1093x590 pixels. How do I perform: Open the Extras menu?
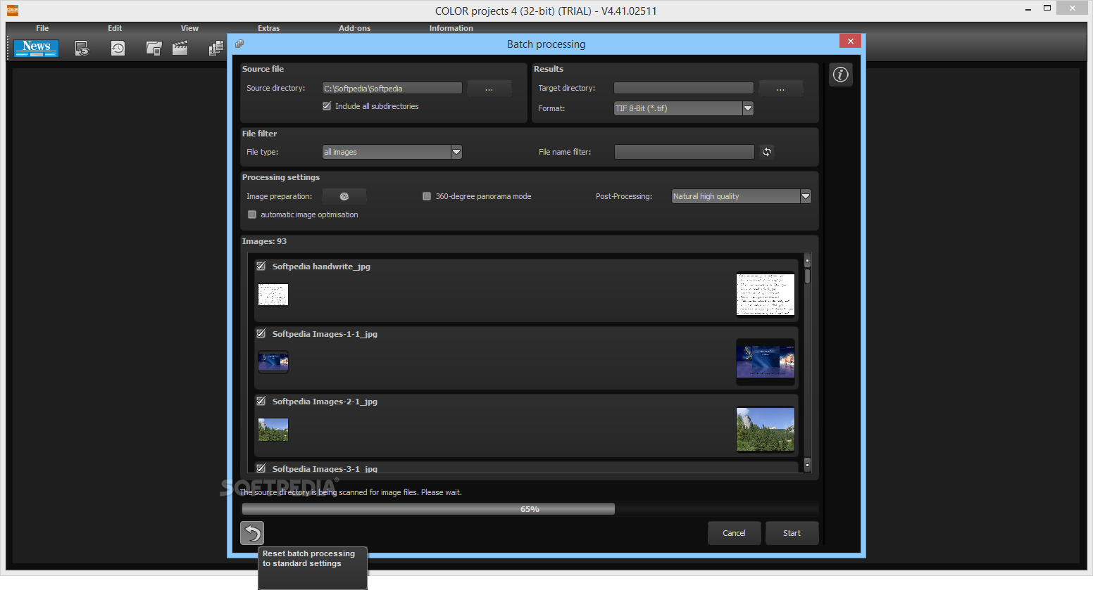coord(268,28)
